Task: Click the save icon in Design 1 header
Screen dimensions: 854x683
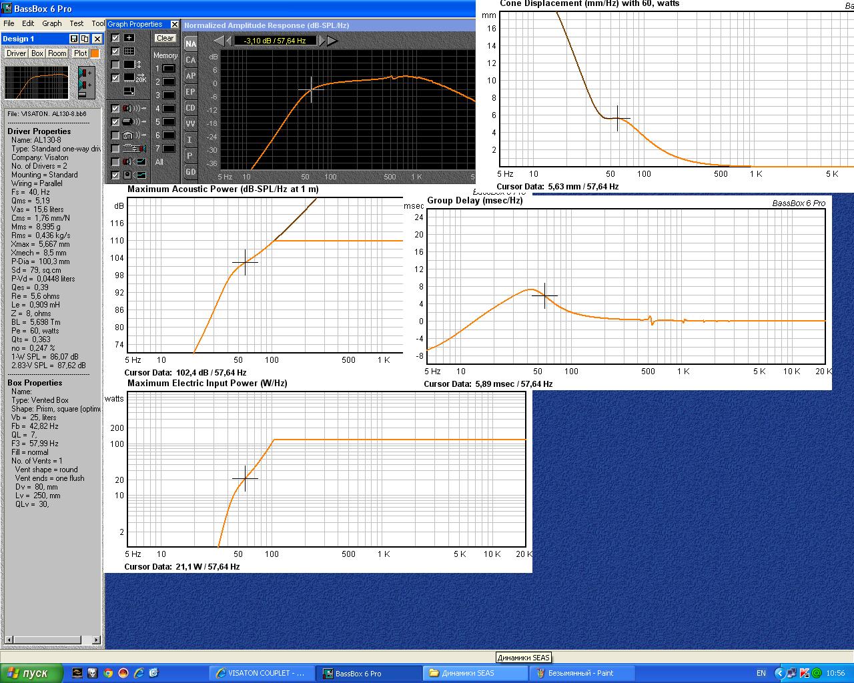Action: coord(74,39)
